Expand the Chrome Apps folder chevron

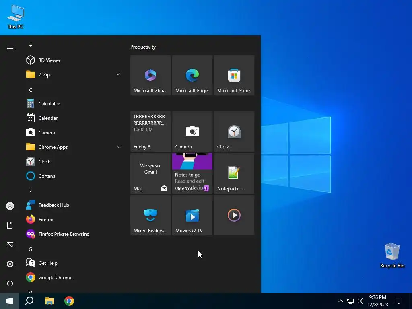coord(118,147)
